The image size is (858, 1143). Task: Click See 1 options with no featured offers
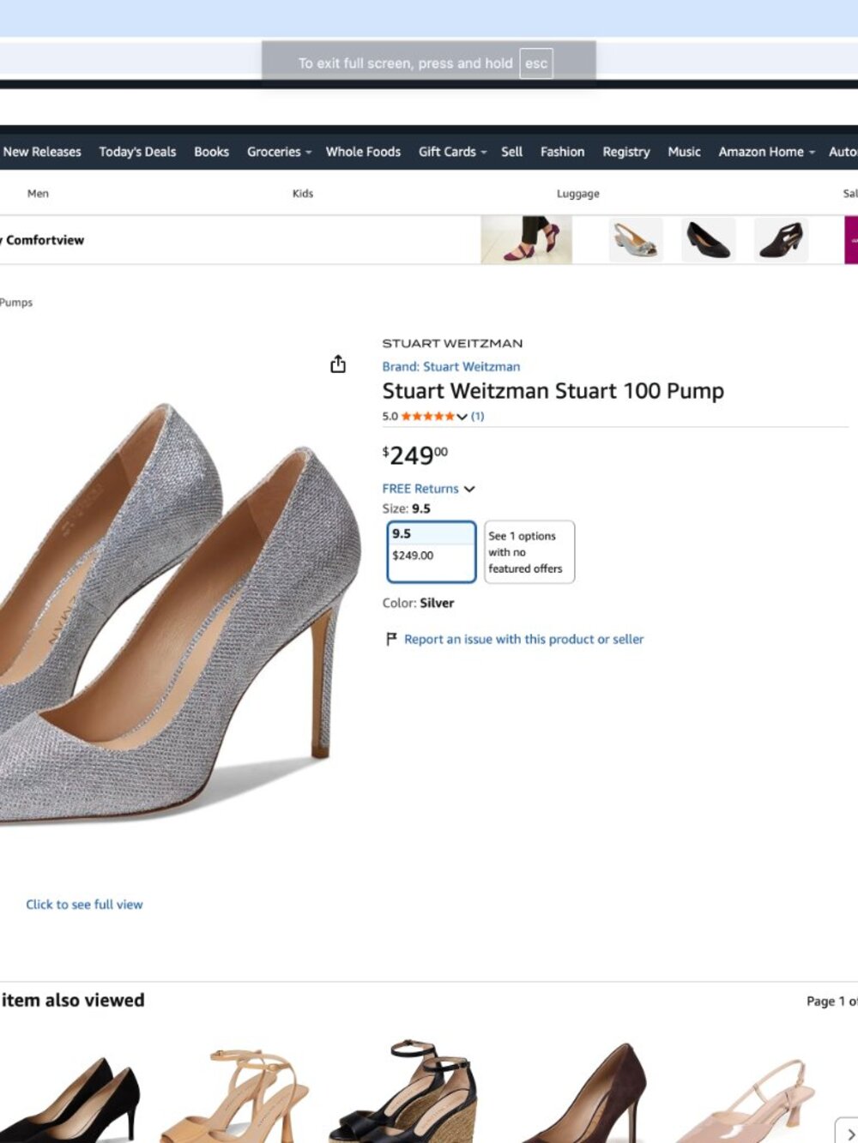pos(529,552)
